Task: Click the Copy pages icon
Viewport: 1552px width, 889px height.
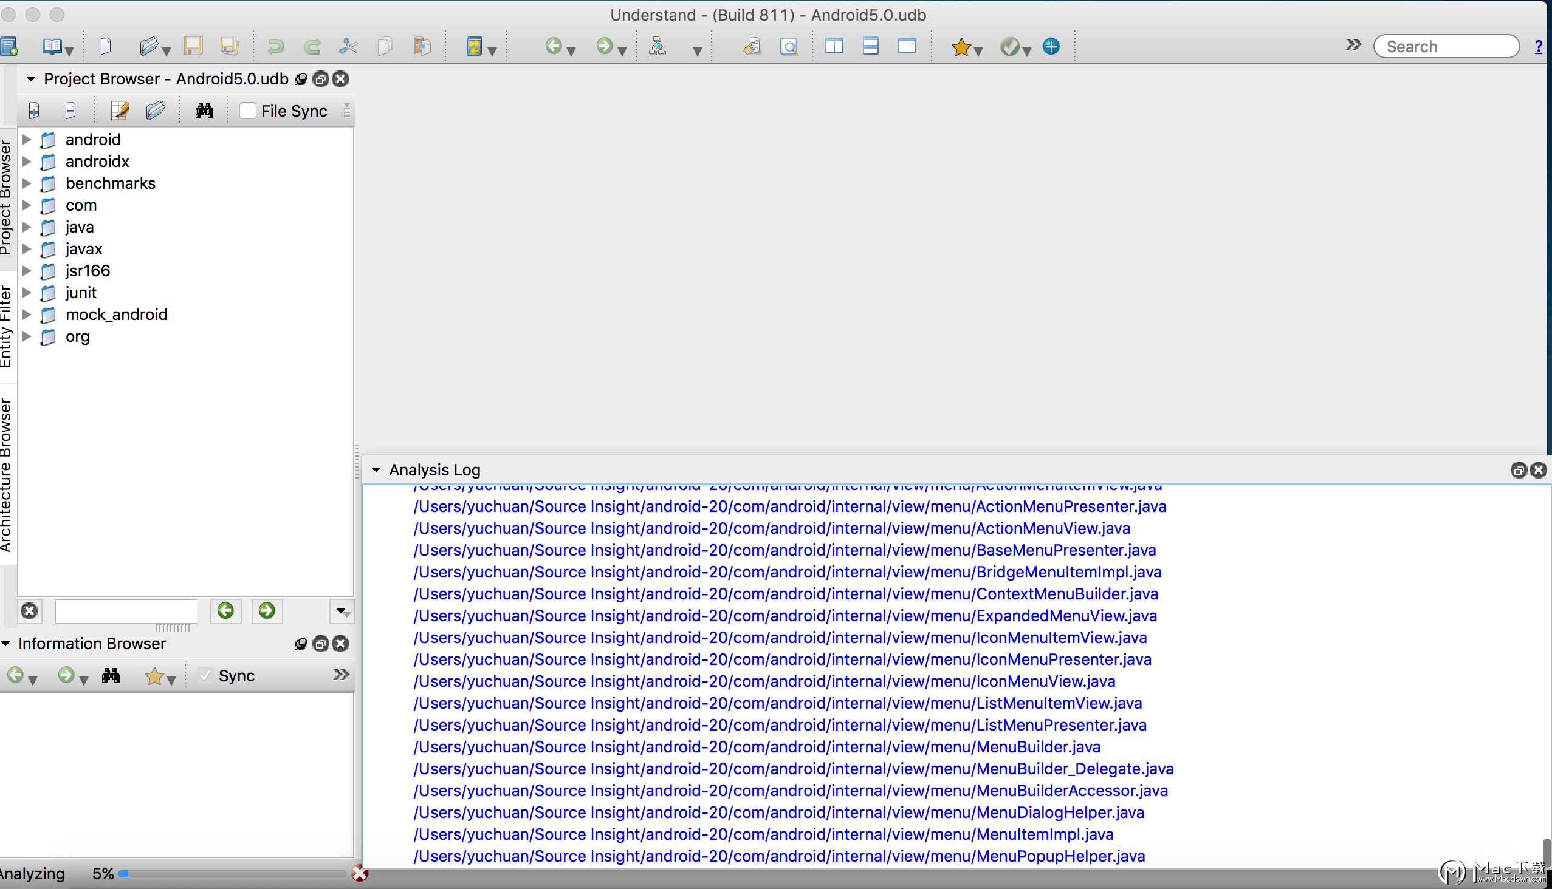Action: pos(385,46)
